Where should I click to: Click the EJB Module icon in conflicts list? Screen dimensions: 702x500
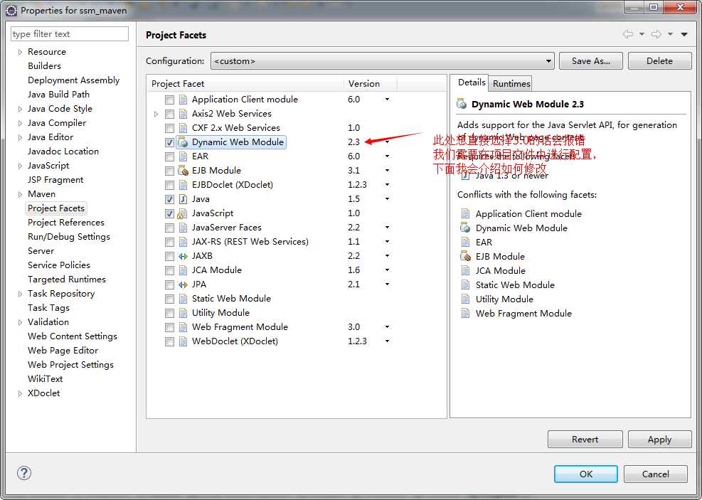coord(465,256)
